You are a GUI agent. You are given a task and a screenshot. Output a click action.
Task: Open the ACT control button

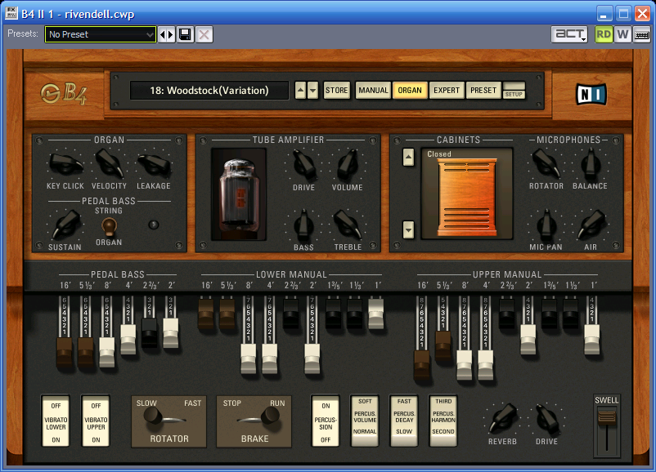tap(569, 34)
